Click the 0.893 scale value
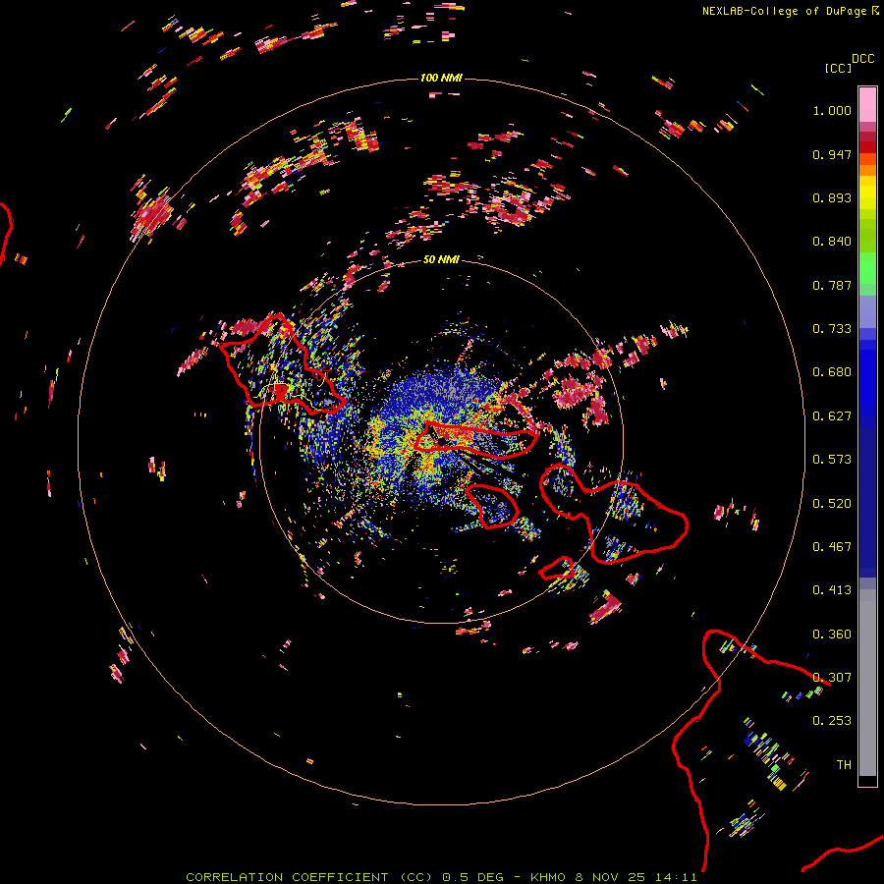The height and width of the screenshot is (884, 884). point(832,197)
